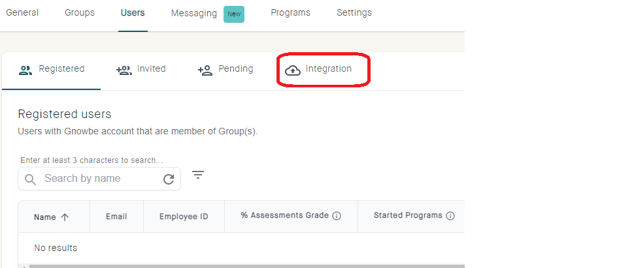Open the Programs tab
The width and height of the screenshot is (634, 268).
click(x=290, y=12)
